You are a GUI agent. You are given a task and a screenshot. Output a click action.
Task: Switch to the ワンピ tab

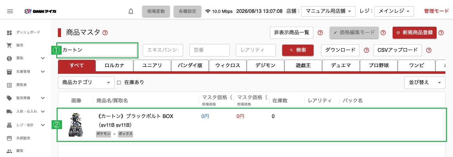[x=417, y=66]
